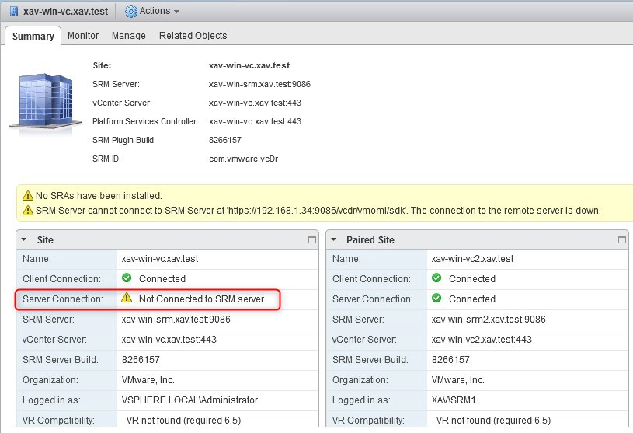This screenshot has width=633, height=433.
Task: Click warning icon next to No SRAs installed
Action: [28, 196]
